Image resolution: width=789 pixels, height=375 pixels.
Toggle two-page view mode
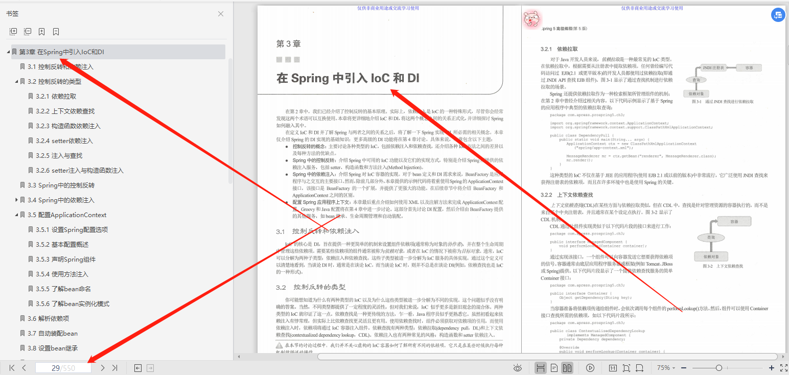(x=567, y=368)
